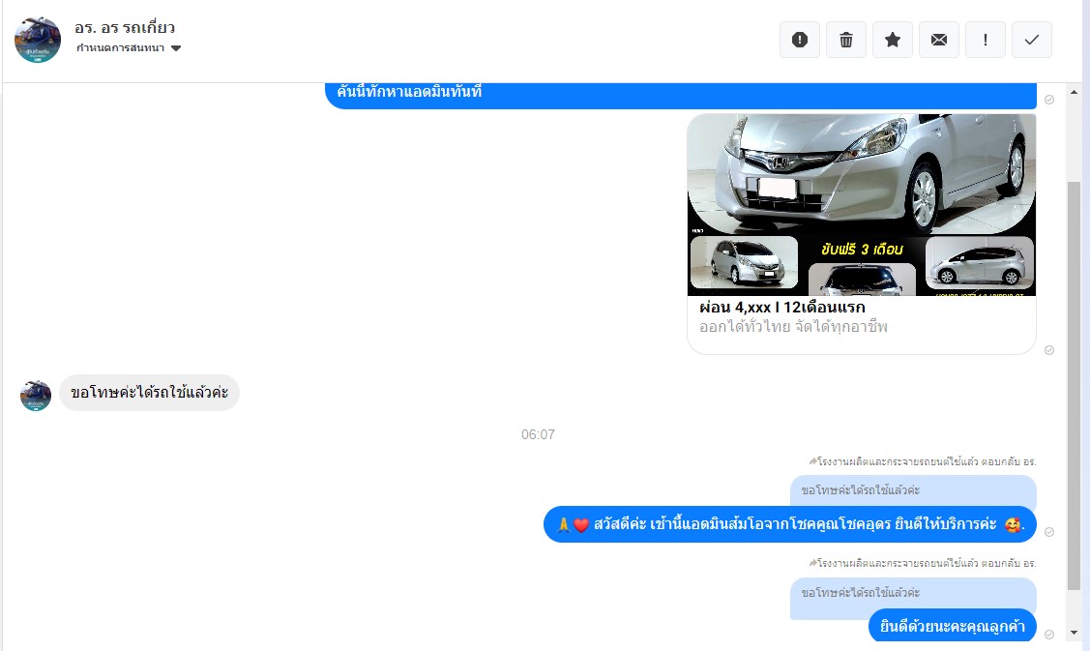The width and height of the screenshot is (1090, 651).
Task: Click delivered icon beside คันนี้ทักหาแอดมินทันที message
Action: tap(1049, 100)
